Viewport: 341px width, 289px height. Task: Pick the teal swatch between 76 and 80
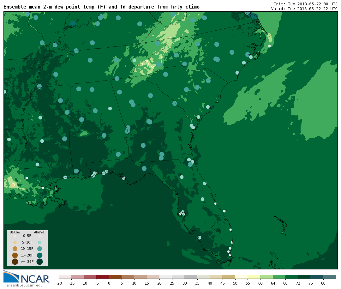(x=317, y=277)
